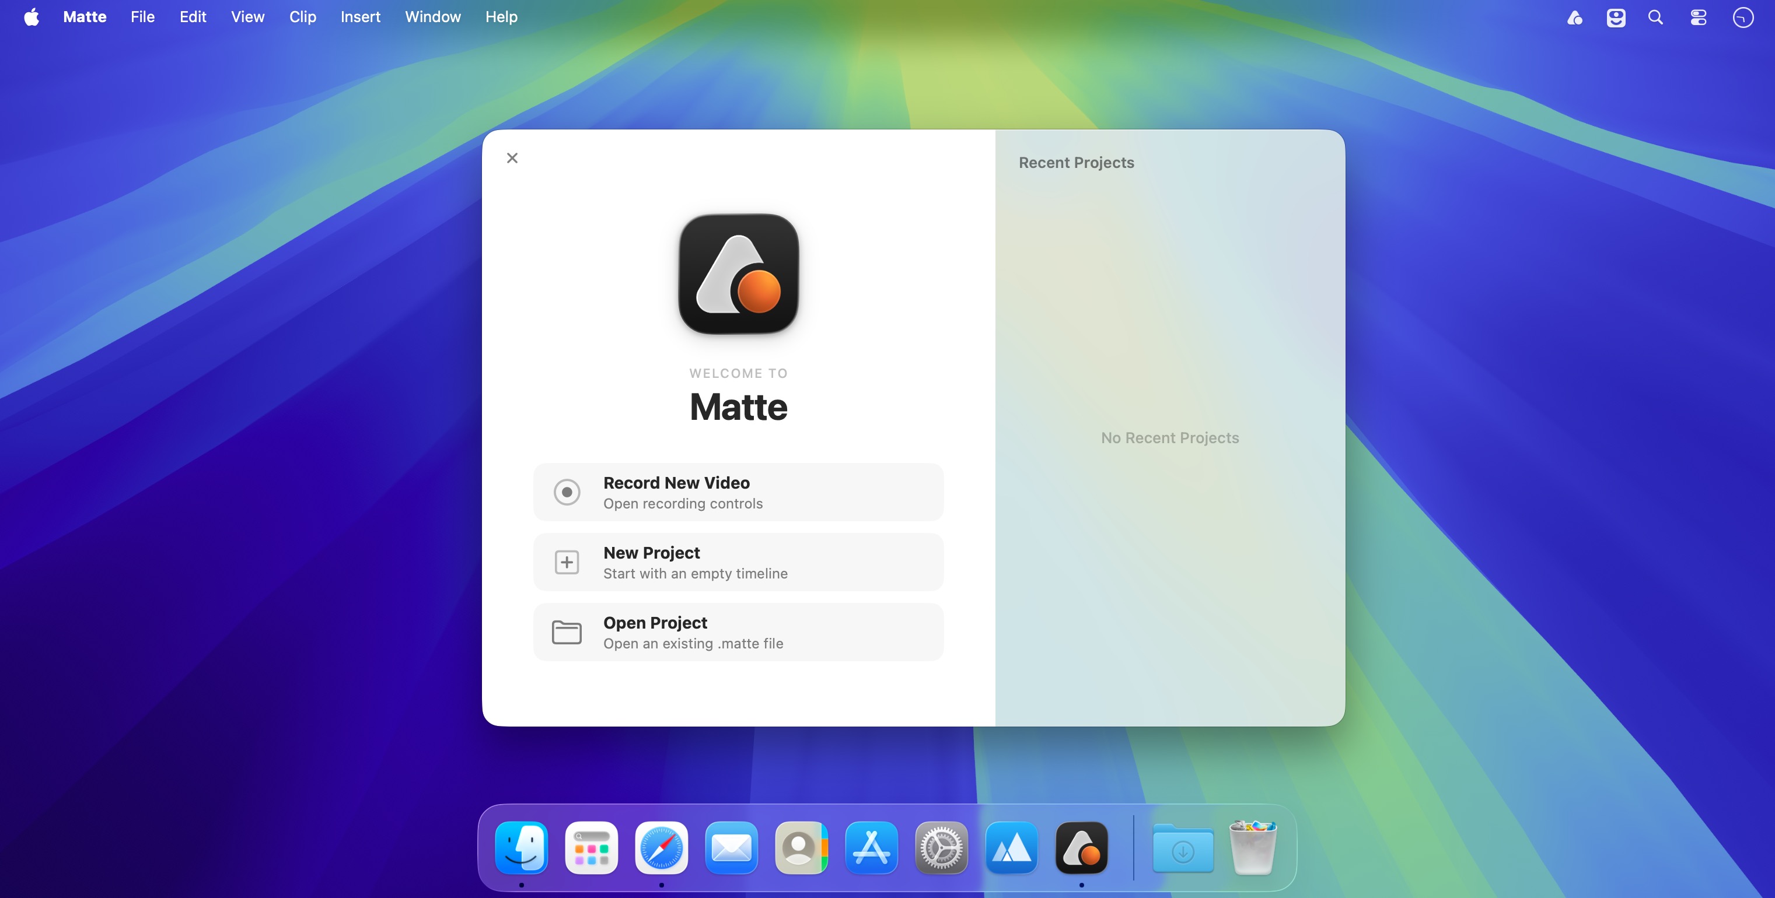Open the Help menu

click(x=501, y=17)
